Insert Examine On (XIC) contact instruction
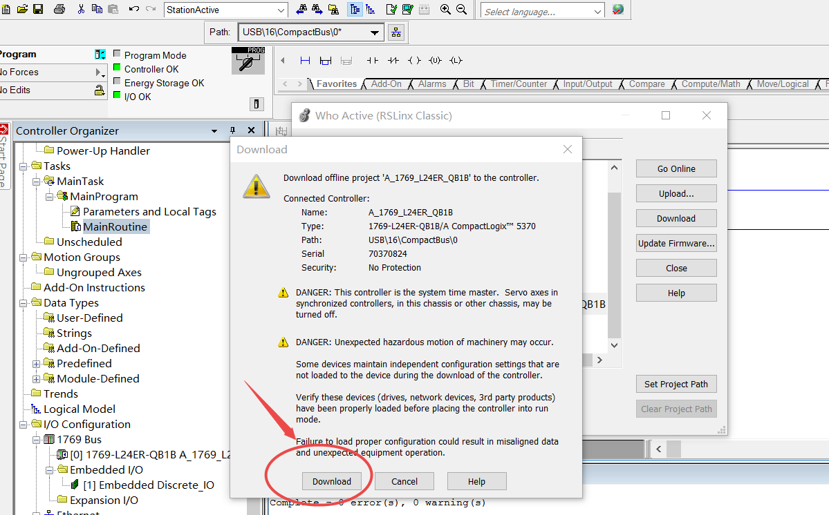The height and width of the screenshot is (515, 829). coord(372,61)
